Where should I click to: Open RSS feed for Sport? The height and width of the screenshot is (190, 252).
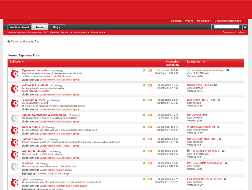(x=150, y=179)
